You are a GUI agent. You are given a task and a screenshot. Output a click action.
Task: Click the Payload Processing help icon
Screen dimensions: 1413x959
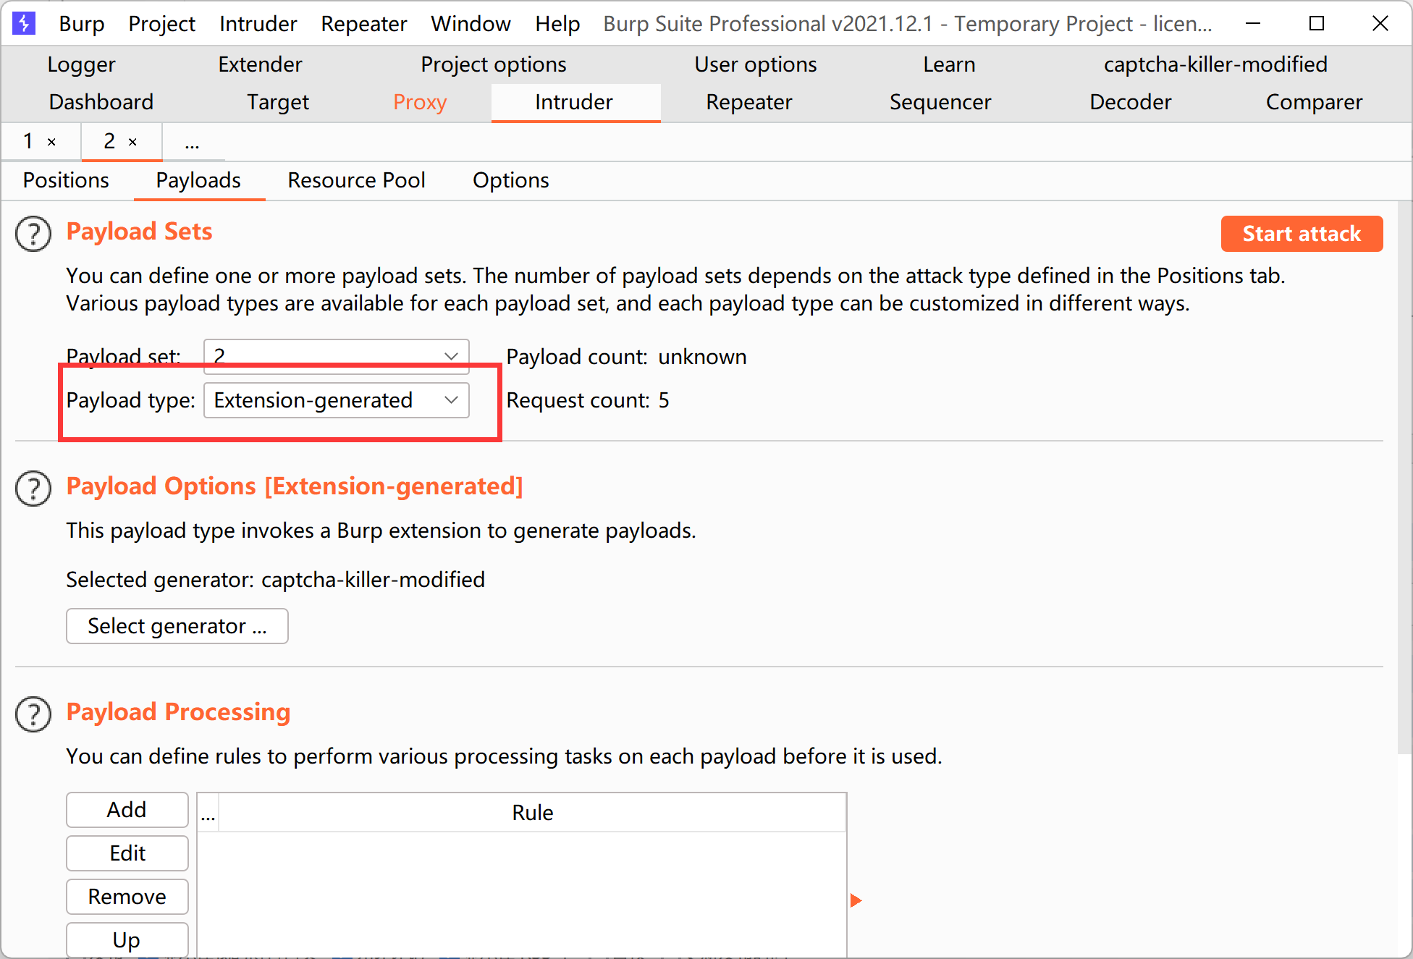(x=33, y=714)
